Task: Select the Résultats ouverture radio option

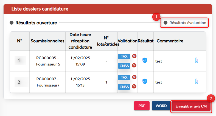Action: 12,23
